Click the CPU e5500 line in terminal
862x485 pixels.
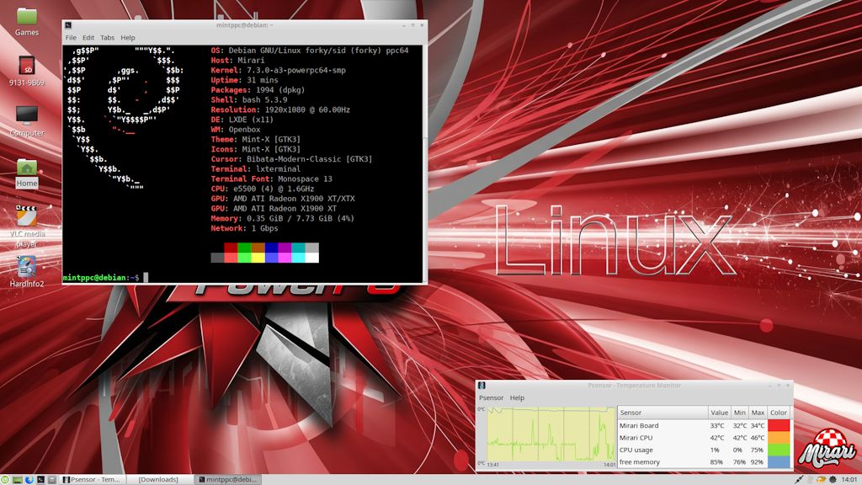(263, 189)
